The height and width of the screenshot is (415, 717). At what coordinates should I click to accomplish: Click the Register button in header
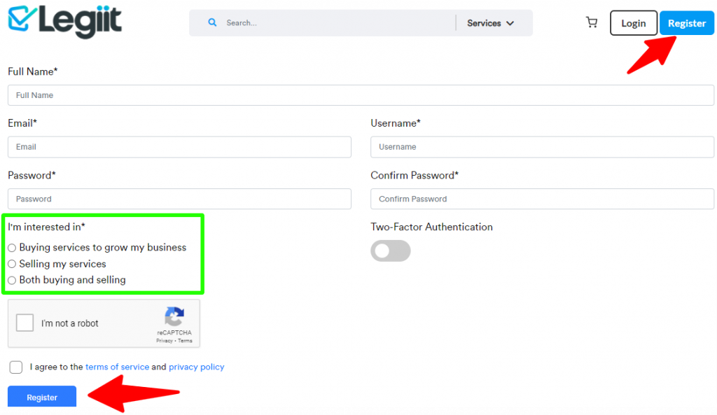686,23
